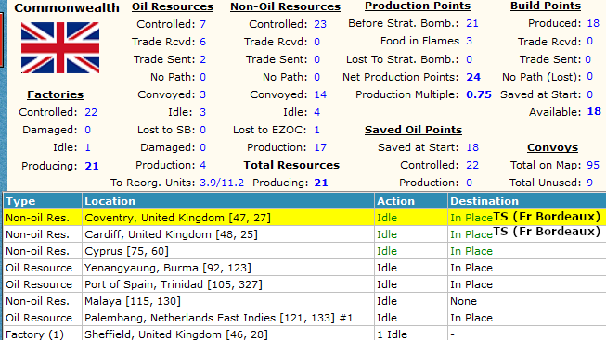The height and width of the screenshot is (340, 606).
Task: Click the Oil Resources Controlled value 7
Action: point(203,24)
